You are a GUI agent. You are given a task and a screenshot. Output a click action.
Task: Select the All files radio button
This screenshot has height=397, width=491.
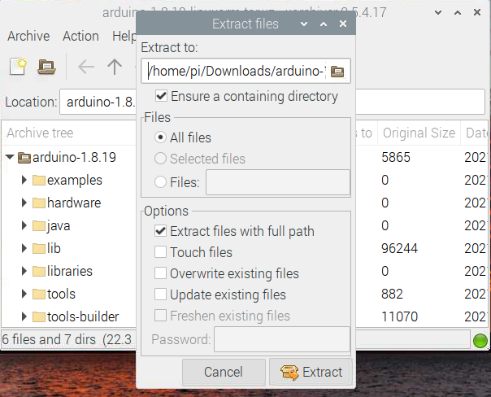coord(160,137)
